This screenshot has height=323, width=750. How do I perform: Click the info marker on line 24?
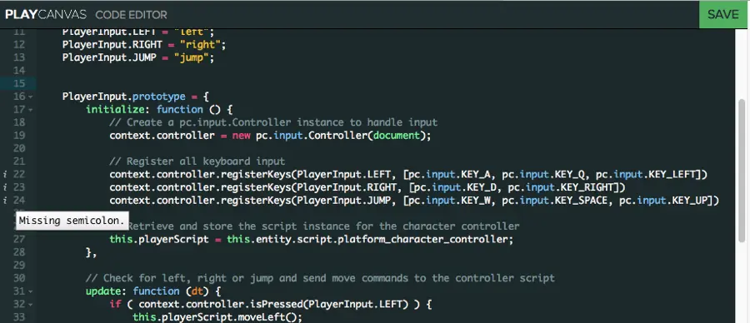click(x=5, y=200)
